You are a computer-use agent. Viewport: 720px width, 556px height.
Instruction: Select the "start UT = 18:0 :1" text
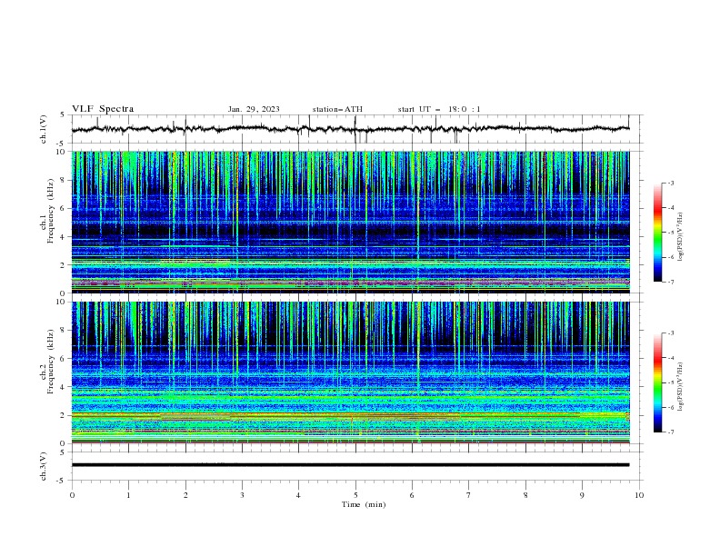click(x=439, y=109)
